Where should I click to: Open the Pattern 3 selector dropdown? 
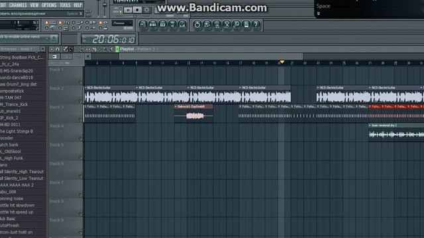(x=148, y=49)
